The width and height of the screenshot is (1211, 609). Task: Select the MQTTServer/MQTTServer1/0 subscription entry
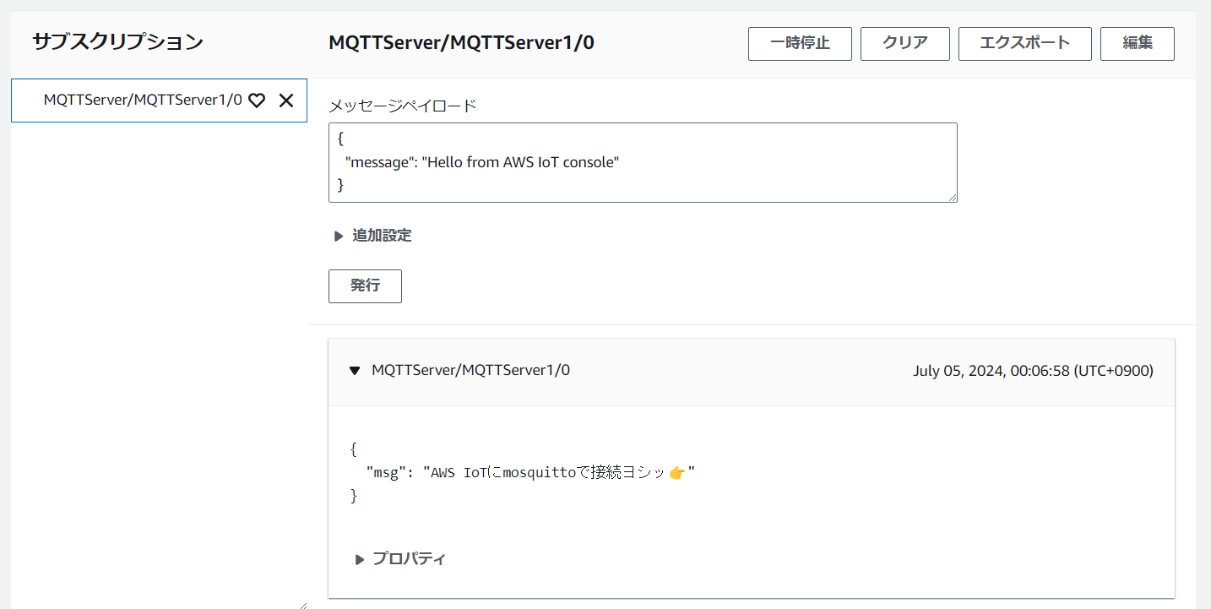[159, 101]
